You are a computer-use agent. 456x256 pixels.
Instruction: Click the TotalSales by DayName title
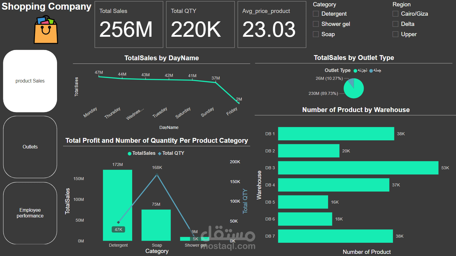pos(161,58)
